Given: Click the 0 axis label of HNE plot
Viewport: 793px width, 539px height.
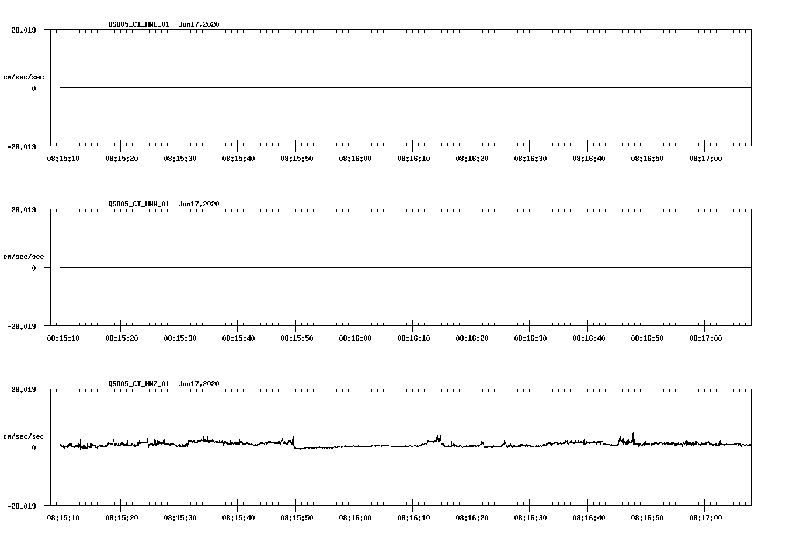Looking at the screenshot, I should point(34,88).
